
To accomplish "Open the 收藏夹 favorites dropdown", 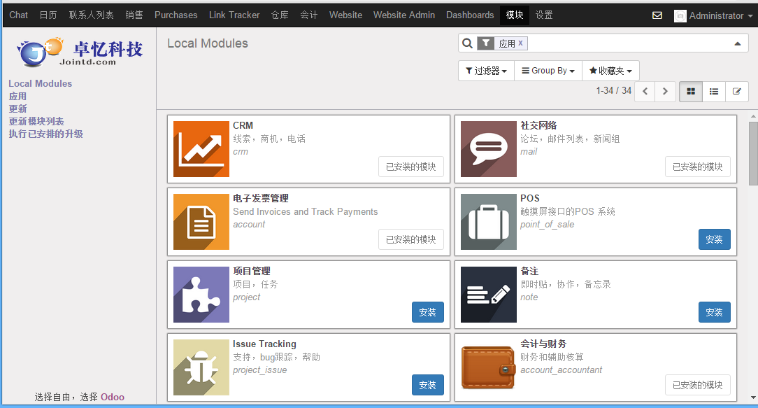I will tap(610, 71).
